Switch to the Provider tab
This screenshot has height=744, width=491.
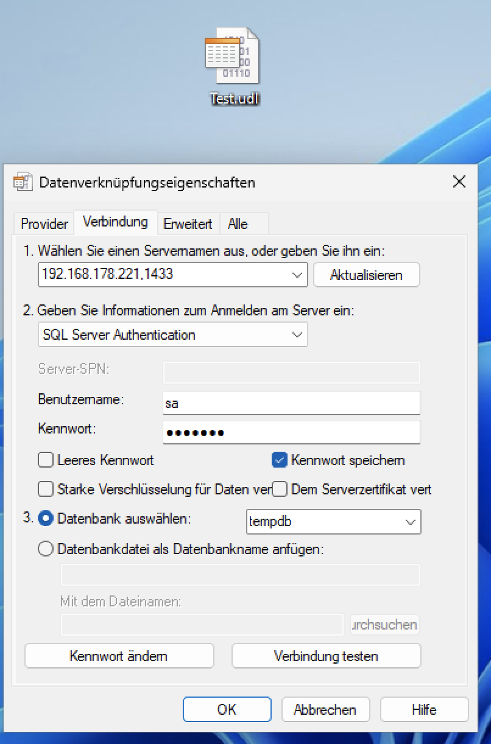[x=44, y=223]
